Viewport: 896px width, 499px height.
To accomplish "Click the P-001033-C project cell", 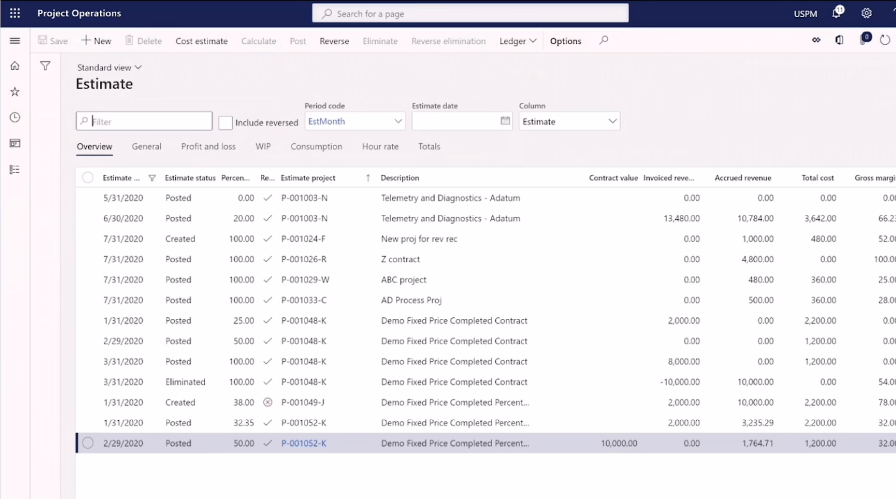I will (x=304, y=300).
